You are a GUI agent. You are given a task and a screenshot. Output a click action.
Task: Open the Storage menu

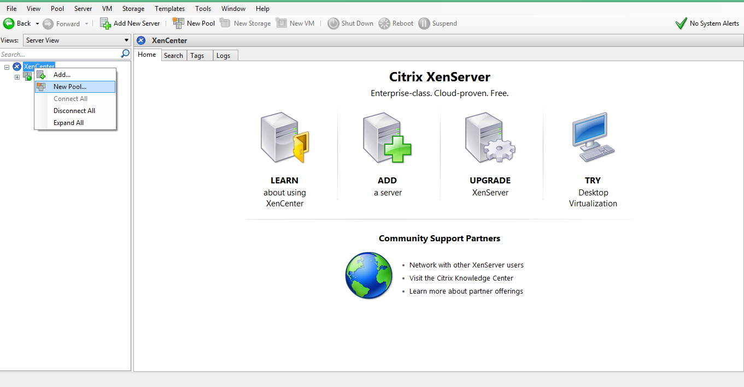point(133,9)
